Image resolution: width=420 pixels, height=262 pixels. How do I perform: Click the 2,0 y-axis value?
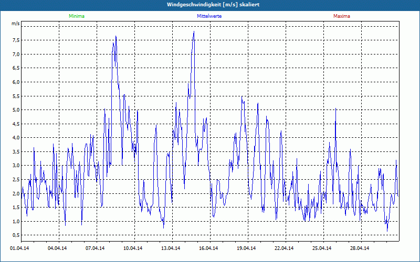pyautogui.click(x=16, y=193)
